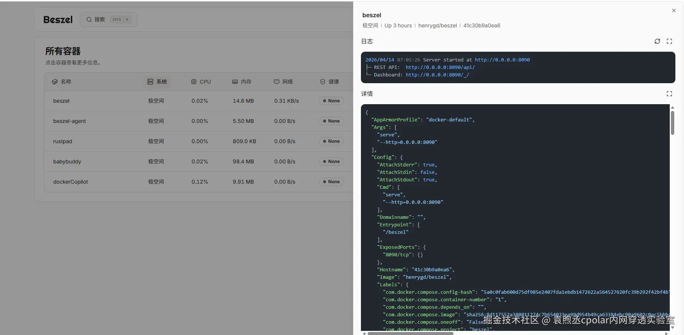This screenshot has height=335, width=684.
Task: Click the details horizontal scrollbar thumb
Action: (410, 333)
